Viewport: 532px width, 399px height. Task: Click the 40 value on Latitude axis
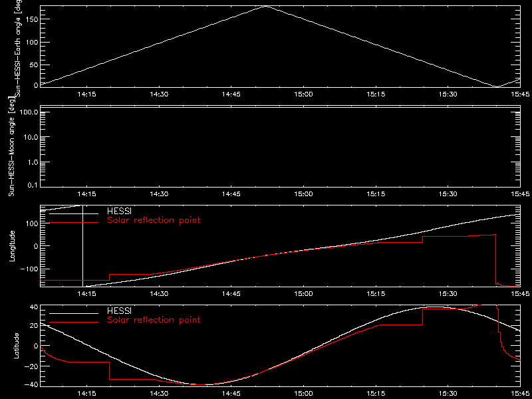pos(34,307)
